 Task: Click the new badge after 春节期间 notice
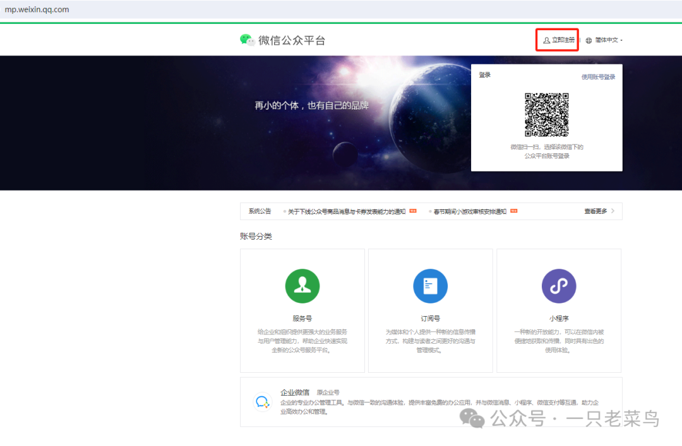(x=513, y=211)
